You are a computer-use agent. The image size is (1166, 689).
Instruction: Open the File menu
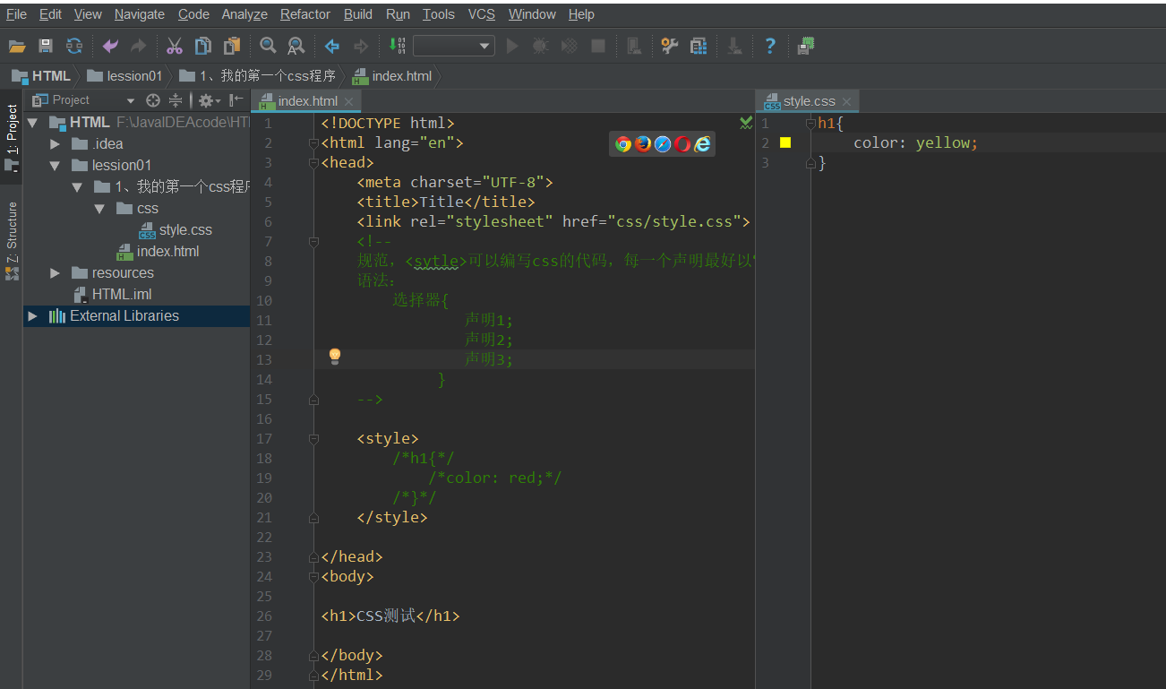pyautogui.click(x=16, y=14)
